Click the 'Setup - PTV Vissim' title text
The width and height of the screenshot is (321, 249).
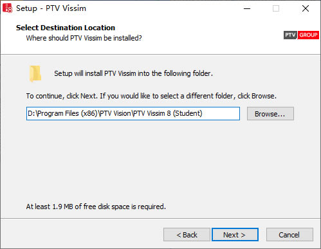(51, 8)
